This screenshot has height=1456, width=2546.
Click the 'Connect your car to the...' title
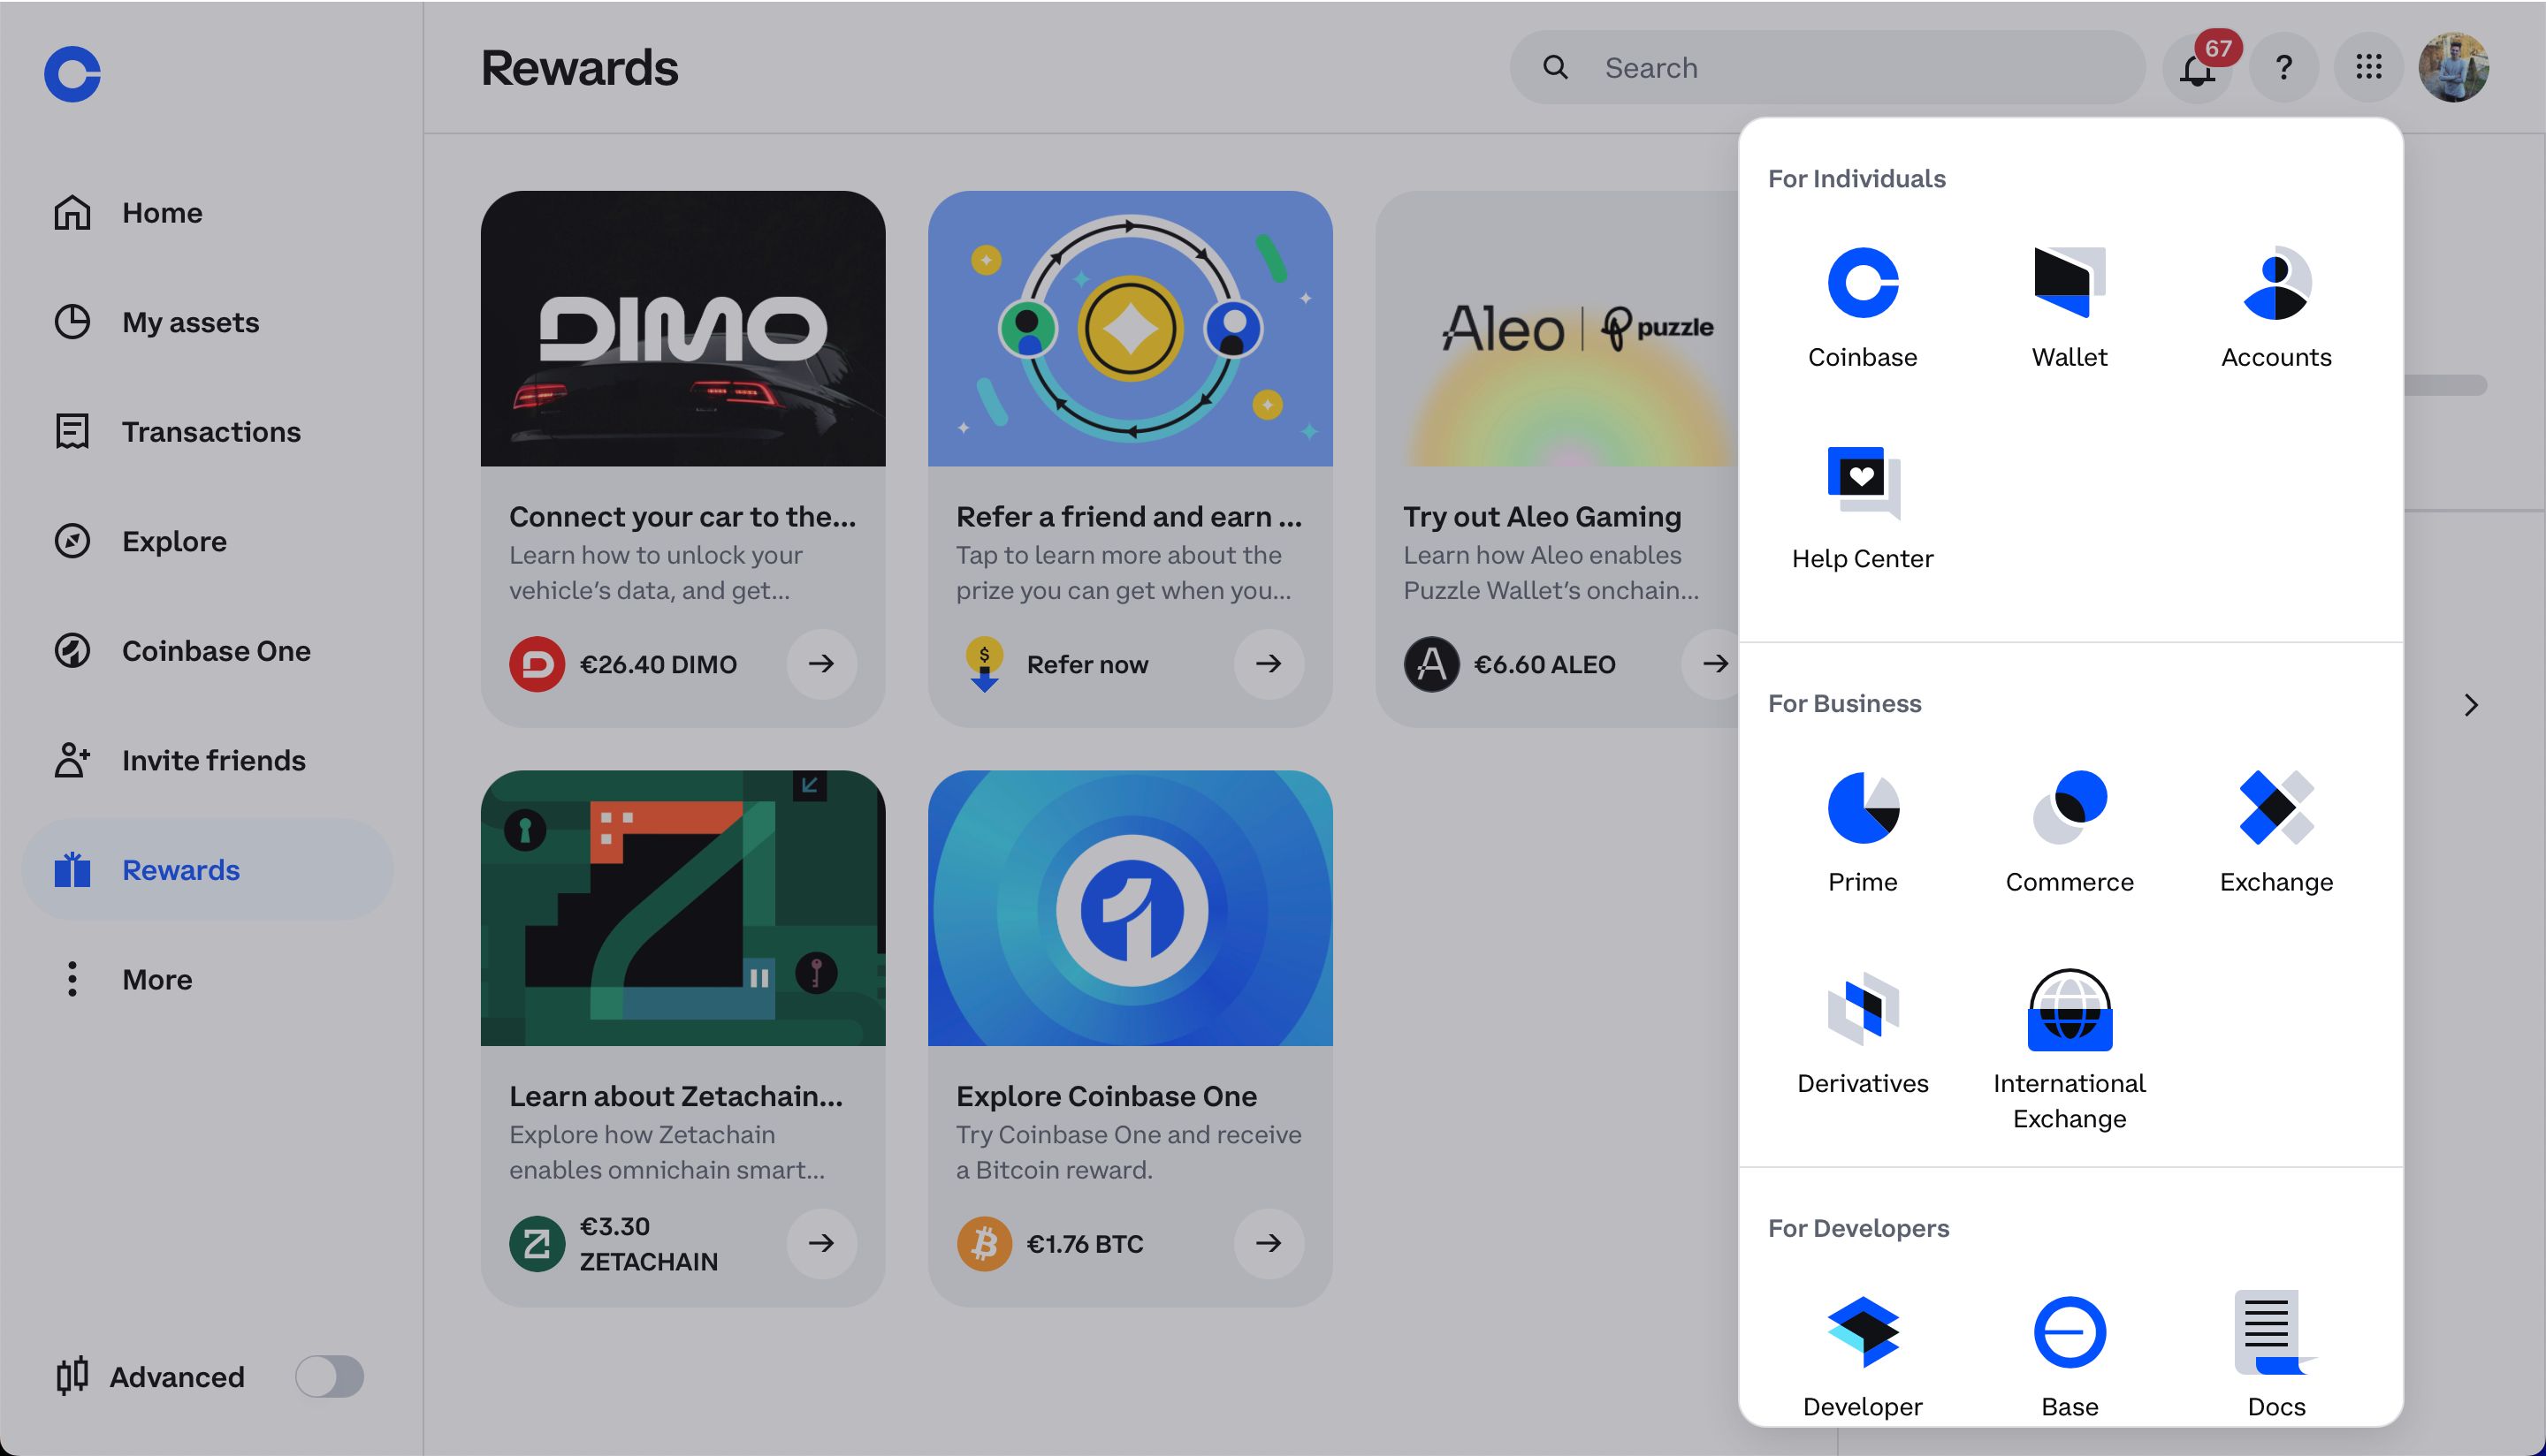coord(682,516)
